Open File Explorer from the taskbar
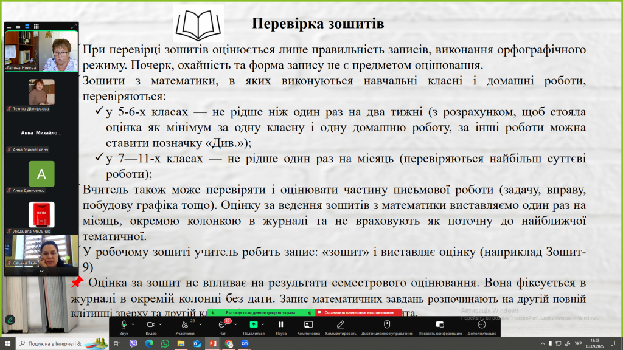 click(181, 343)
